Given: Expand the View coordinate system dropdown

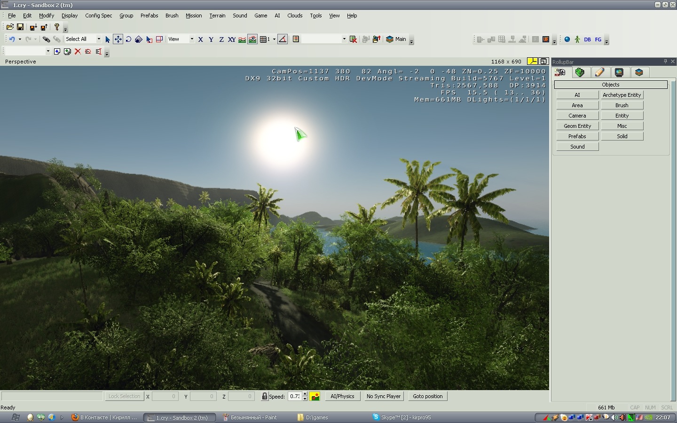Looking at the screenshot, I should [x=192, y=39].
